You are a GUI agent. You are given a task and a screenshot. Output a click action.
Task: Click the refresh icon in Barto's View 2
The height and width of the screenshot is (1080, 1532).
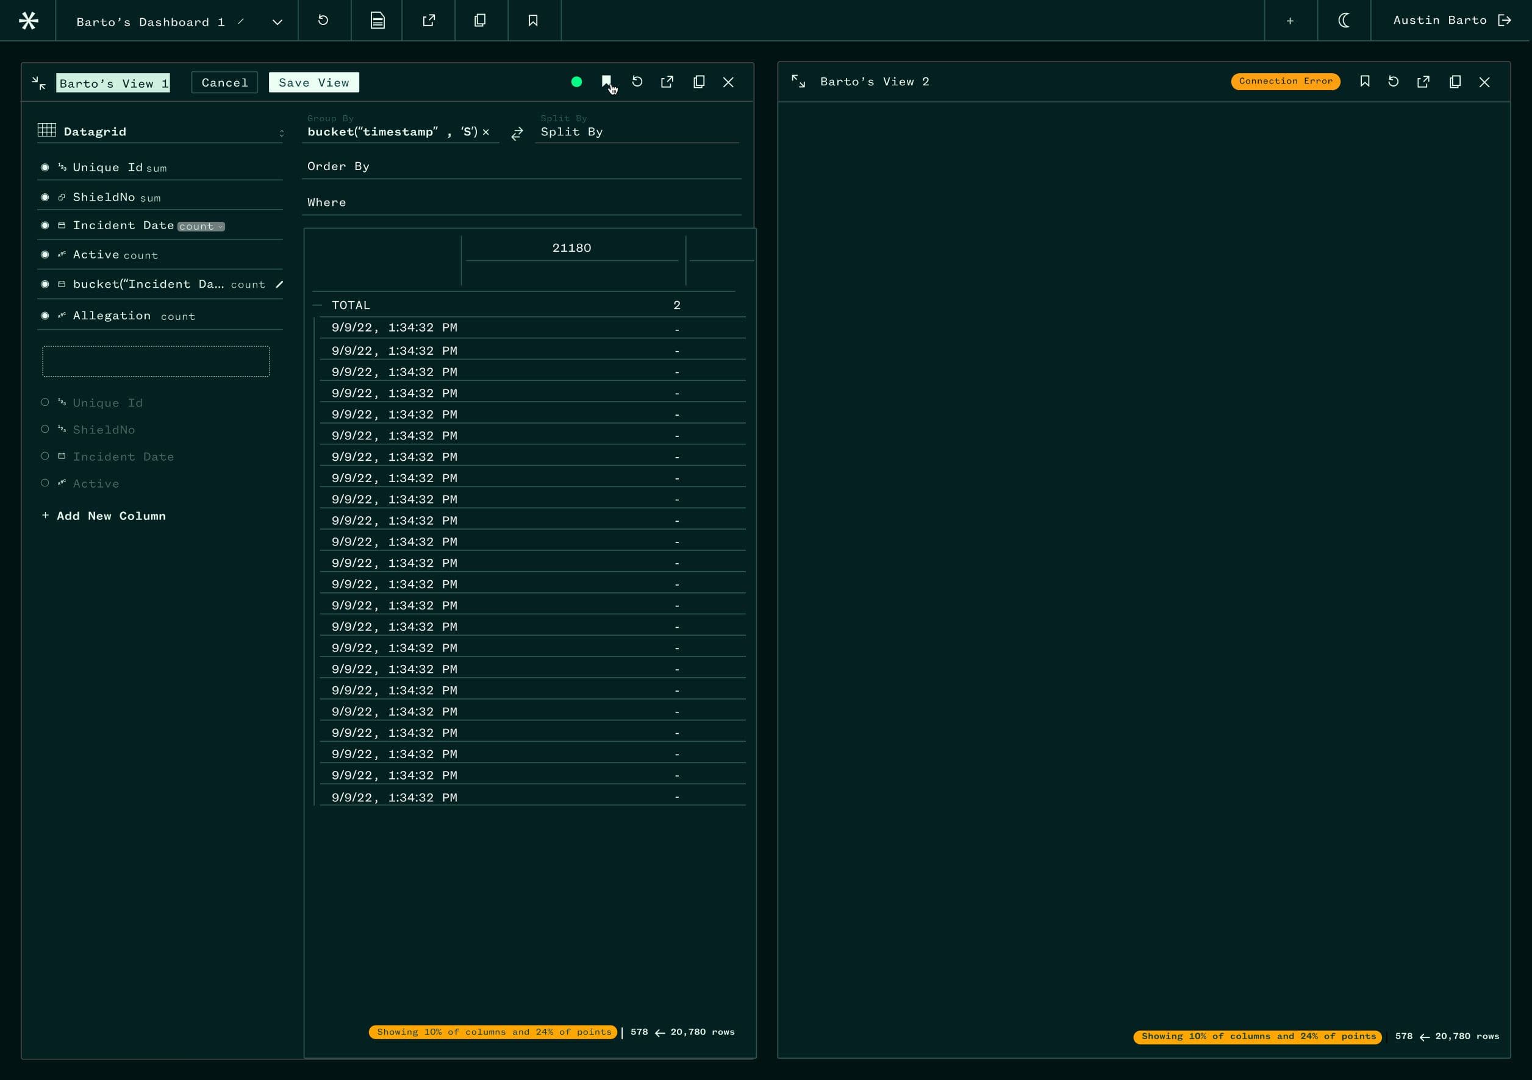coord(1394,81)
